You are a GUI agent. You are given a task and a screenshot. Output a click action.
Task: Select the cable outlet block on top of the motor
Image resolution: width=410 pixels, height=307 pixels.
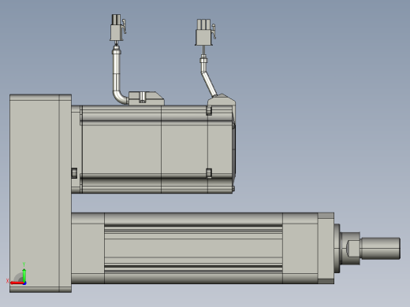pyautogui.click(x=146, y=98)
